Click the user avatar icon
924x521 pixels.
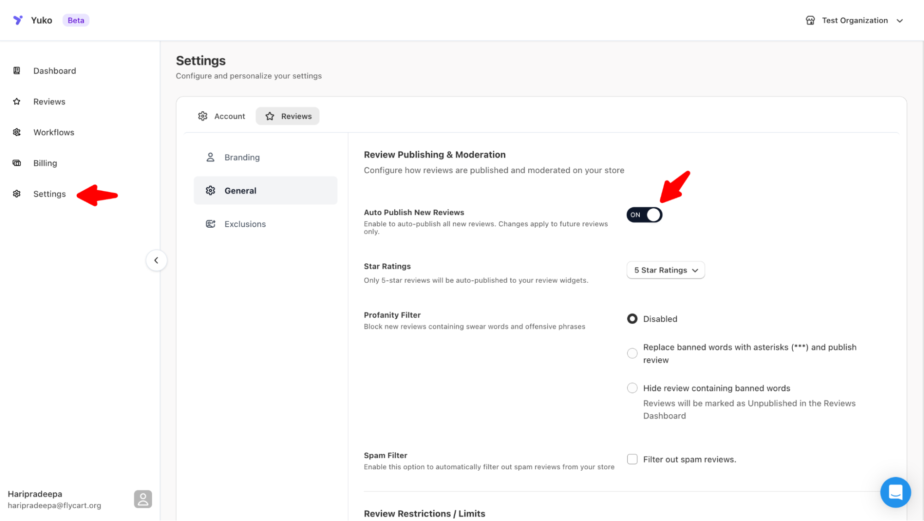[143, 499]
